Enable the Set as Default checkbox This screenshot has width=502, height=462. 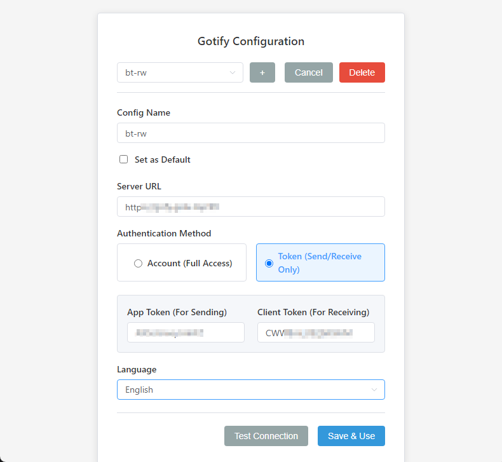point(124,160)
